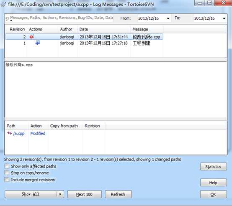Refresh the log messages
The image size is (232, 206).
point(118,194)
